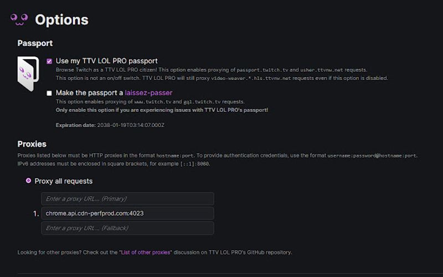Click the Options page heading

pyautogui.click(x=61, y=20)
